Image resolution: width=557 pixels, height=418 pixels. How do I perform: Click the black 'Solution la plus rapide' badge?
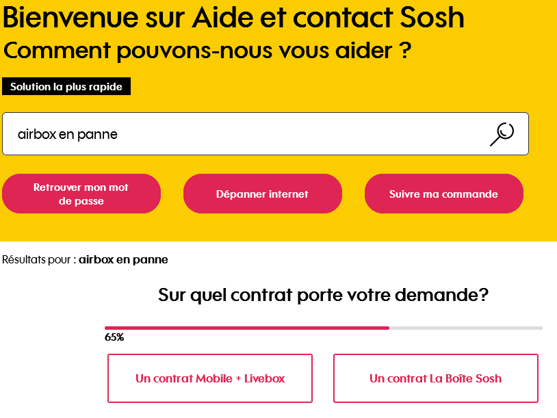click(66, 87)
